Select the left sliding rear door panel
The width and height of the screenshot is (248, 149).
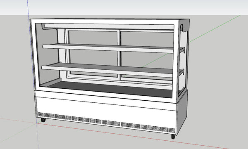click(93, 54)
